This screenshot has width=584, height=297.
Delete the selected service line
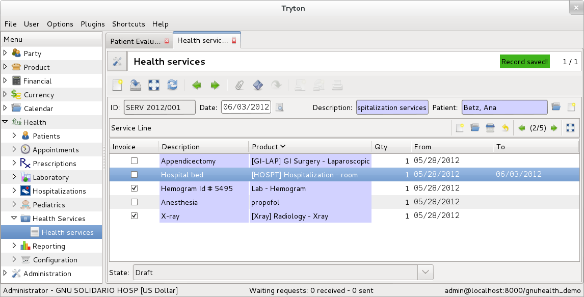coord(490,128)
